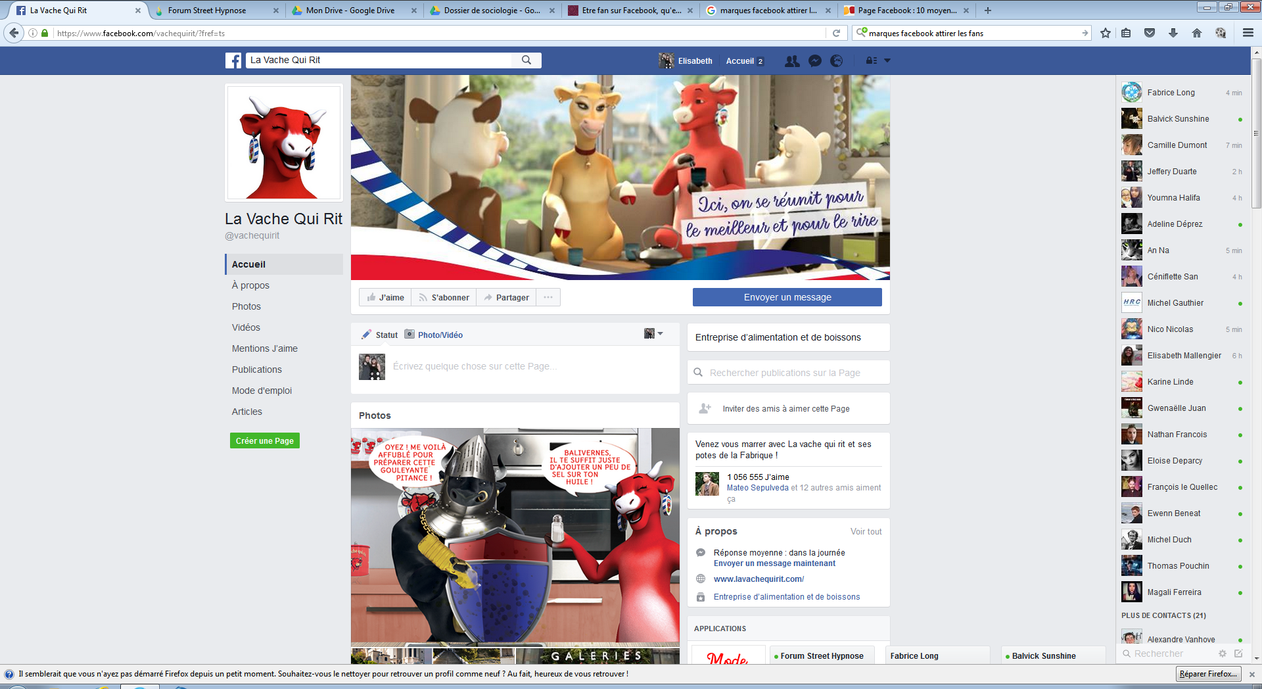This screenshot has height=689, width=1262.
Task: Click the S'abonner follow button
Action: (444, 297)
